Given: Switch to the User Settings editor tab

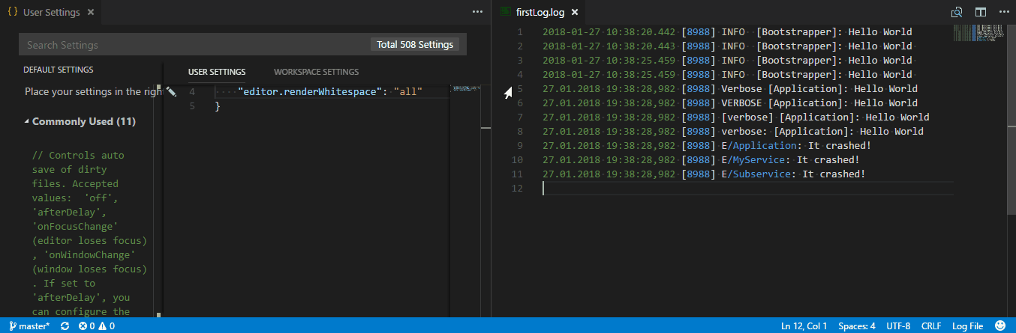Looking at the screenshot, I should (50, 13).
